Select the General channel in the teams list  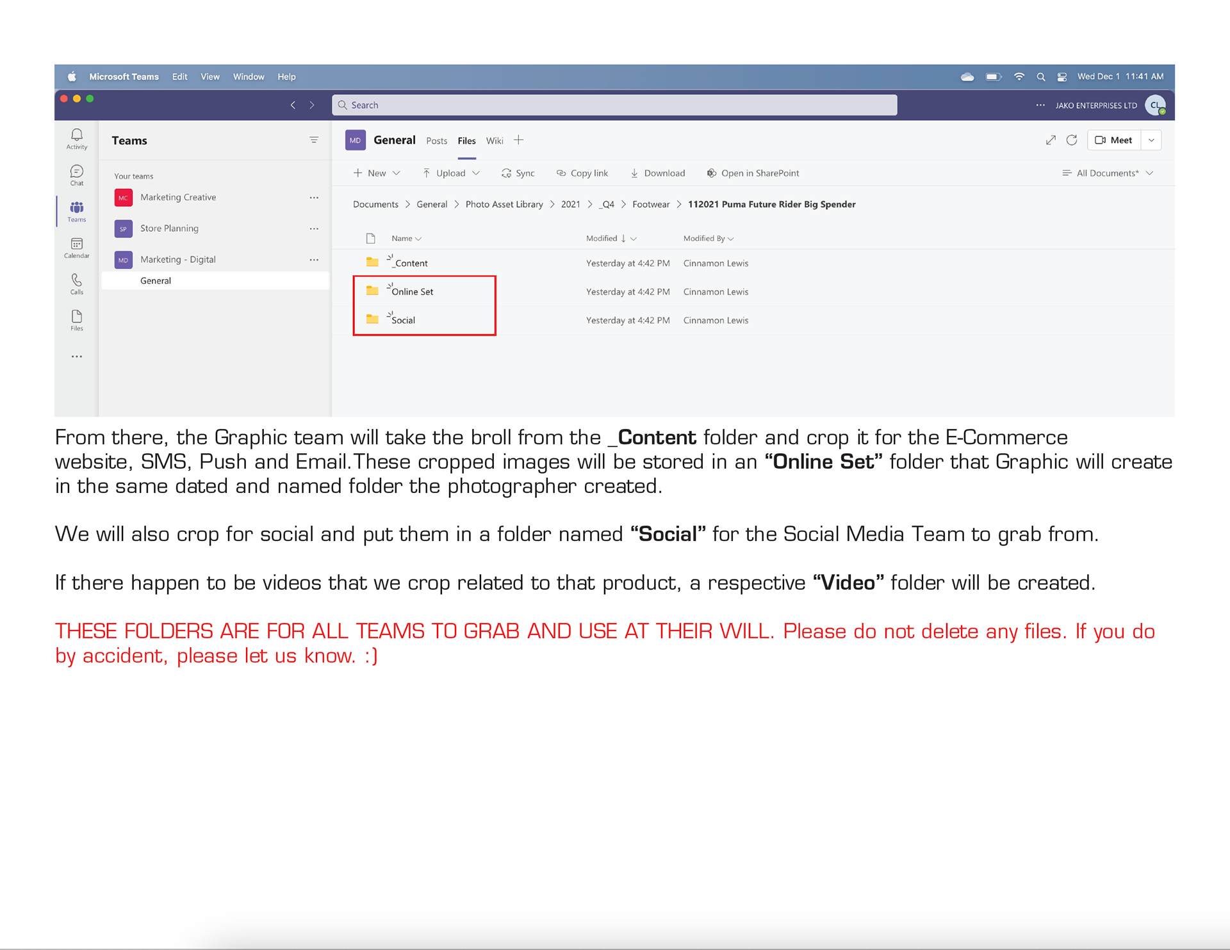pyautogui.click(x=215, y=281)
